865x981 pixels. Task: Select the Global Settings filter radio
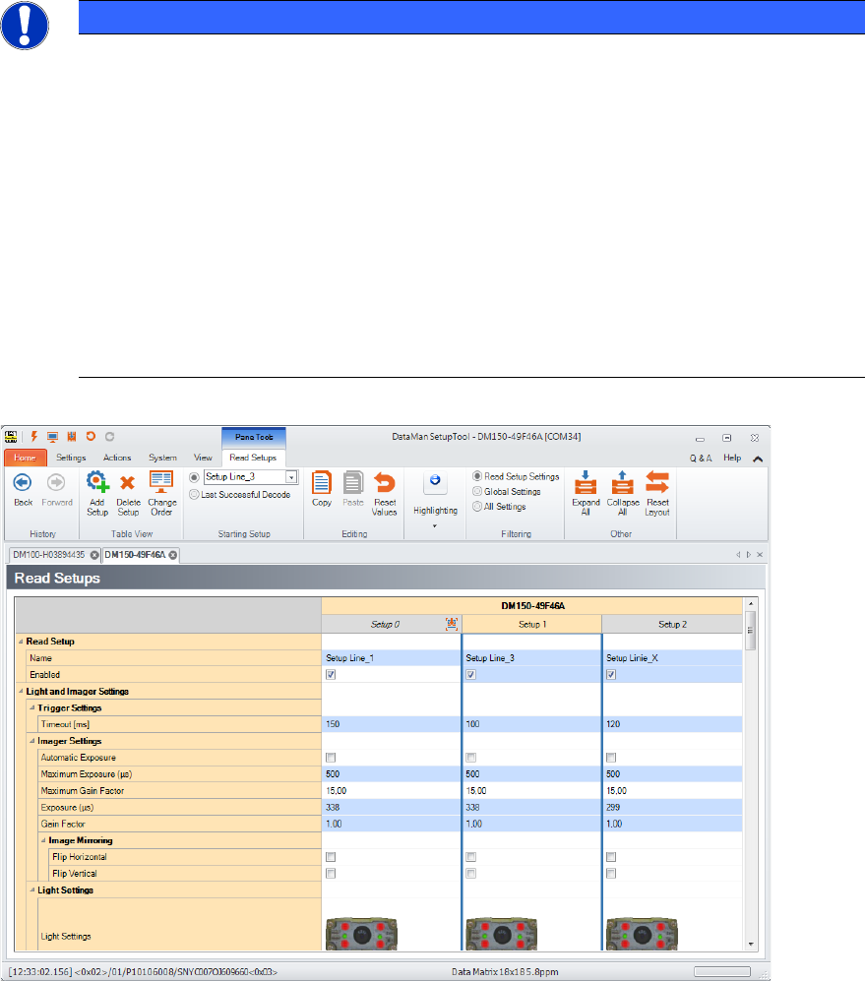(x=477, y=491)
